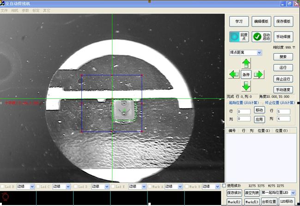Click the 保存模板 button
The width and height of the screenshot is (300, 206).
click(x=283, y=21)
